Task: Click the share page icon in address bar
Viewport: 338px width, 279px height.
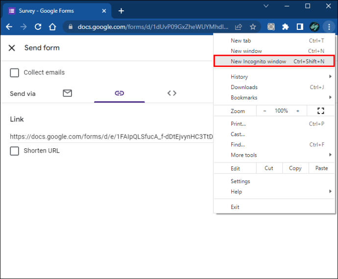Action: point(239,27)
